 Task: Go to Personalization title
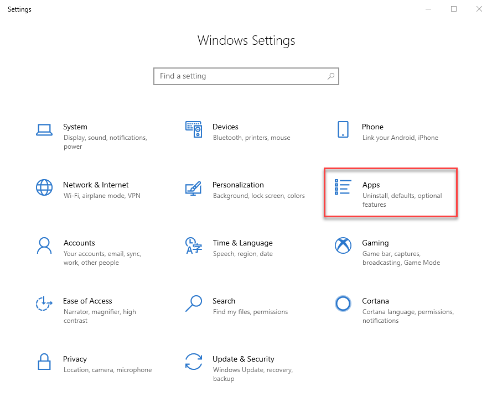pos(238,185)
